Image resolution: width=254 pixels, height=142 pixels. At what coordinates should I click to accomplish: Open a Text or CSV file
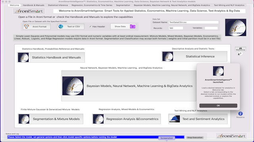pos(71,26)
